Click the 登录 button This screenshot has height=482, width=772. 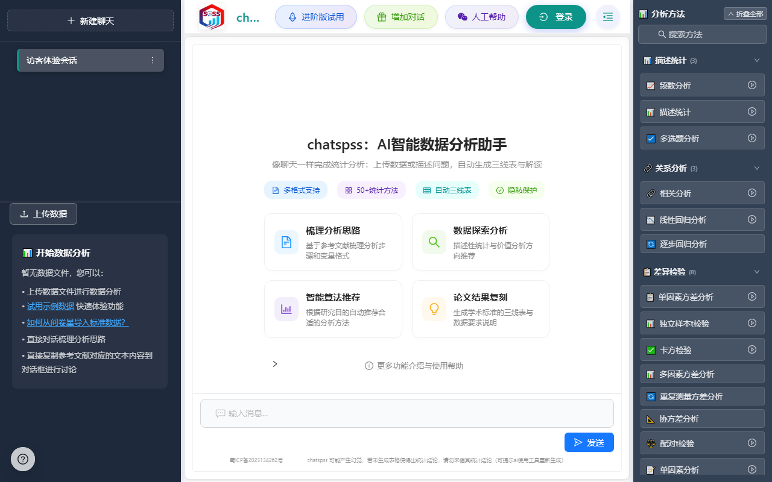pyautogui.click(x=556, y=17)
